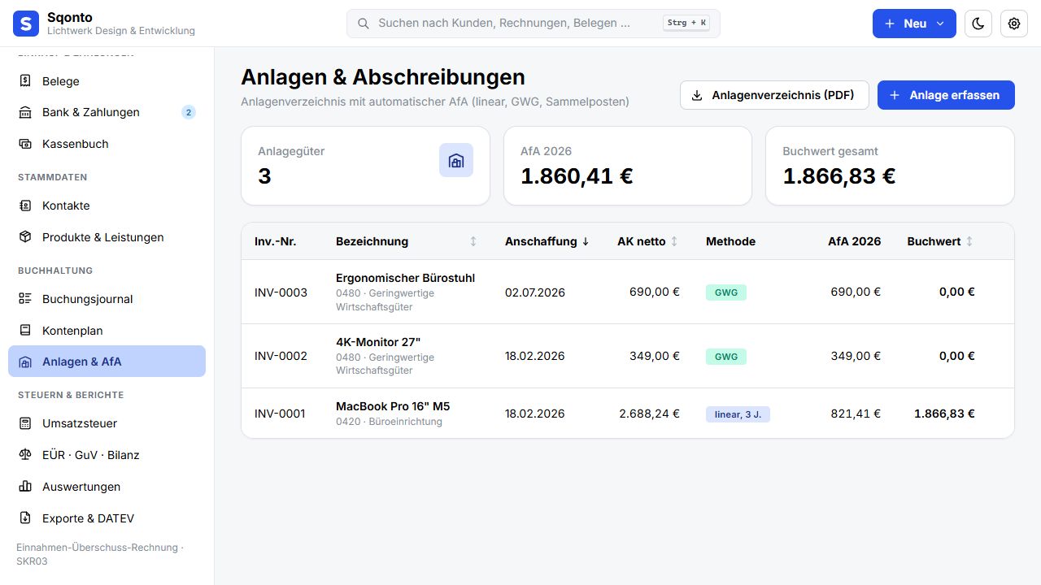Click the 0420 · Büroeinrichtung account label
The image size is (1041, 585).
389,422
